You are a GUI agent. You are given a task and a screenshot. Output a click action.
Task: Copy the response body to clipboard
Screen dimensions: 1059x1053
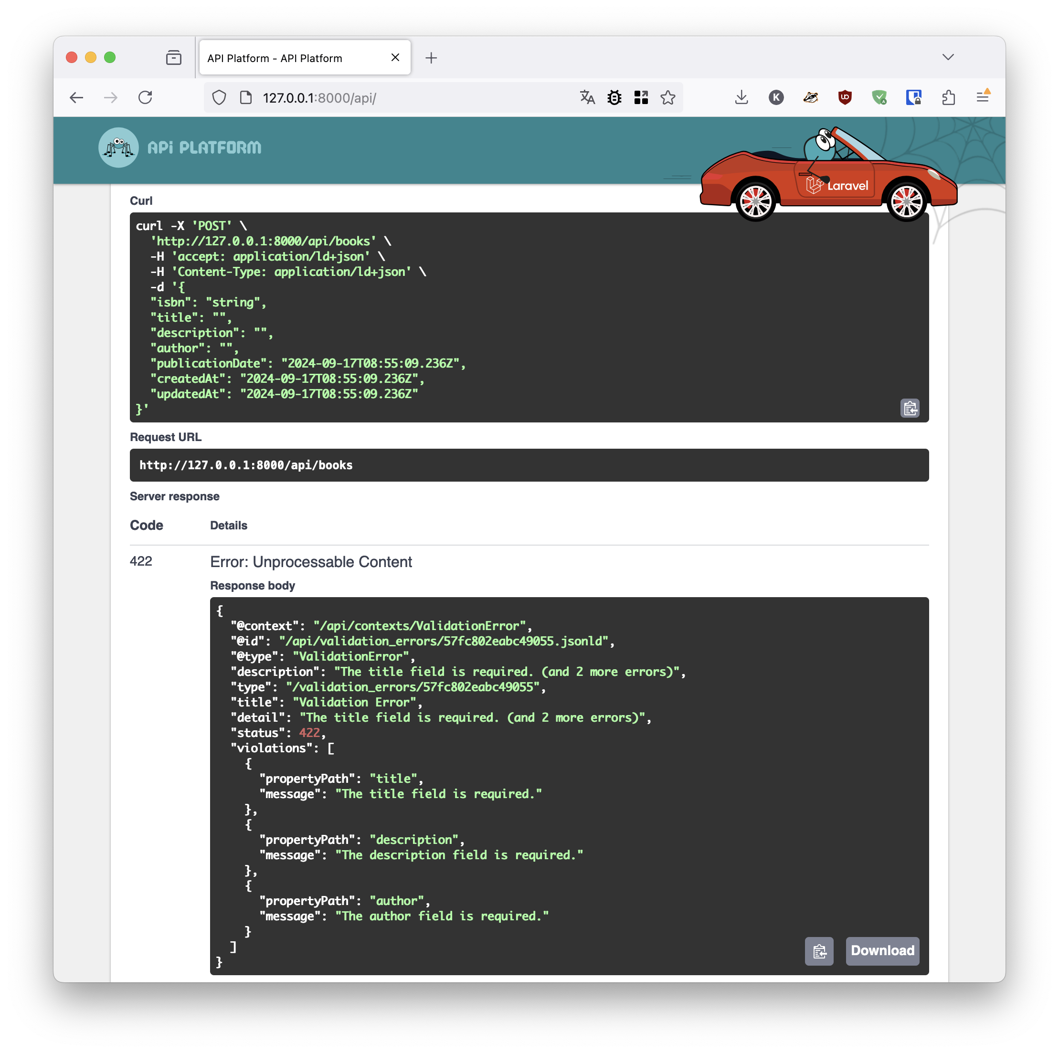point(818,951)
